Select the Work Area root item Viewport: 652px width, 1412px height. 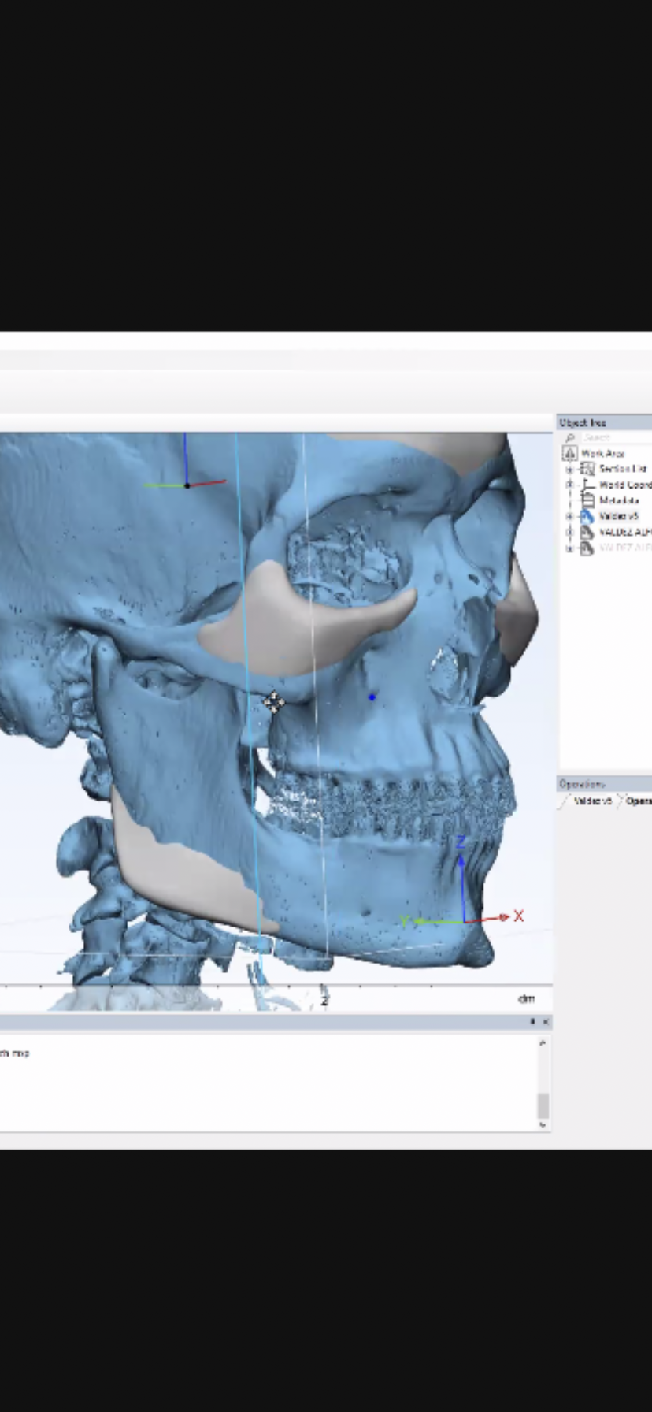[x=602, y=453]
